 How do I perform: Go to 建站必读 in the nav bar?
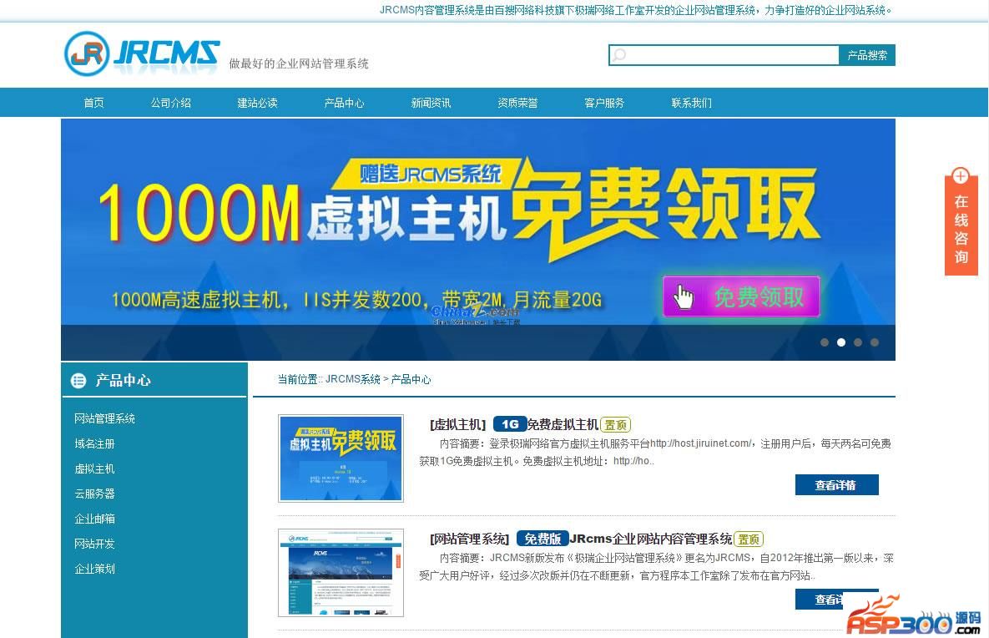click(257, 103)
